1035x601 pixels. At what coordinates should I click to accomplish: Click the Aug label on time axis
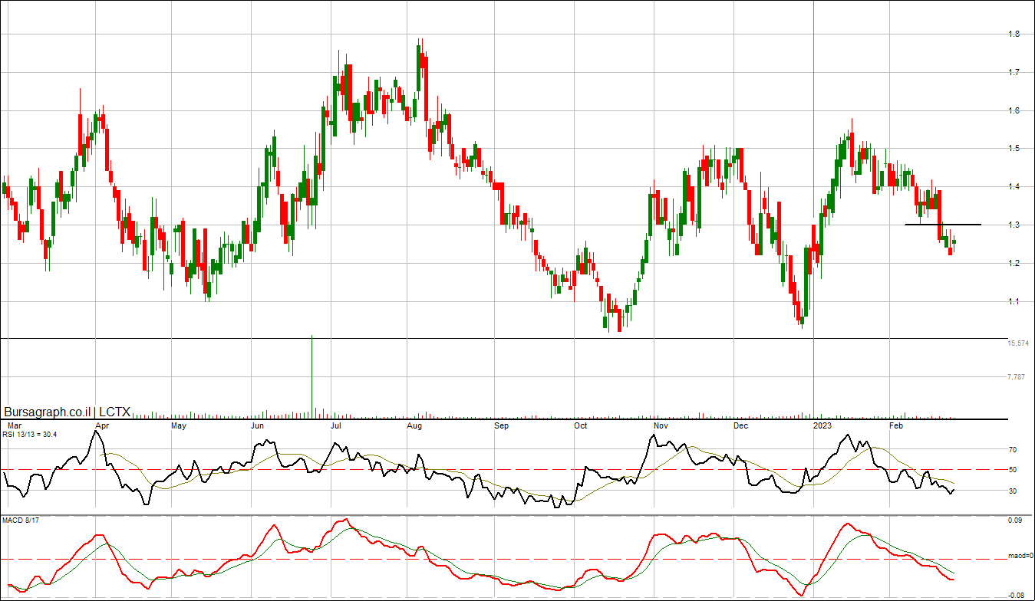tap(415, 425)
